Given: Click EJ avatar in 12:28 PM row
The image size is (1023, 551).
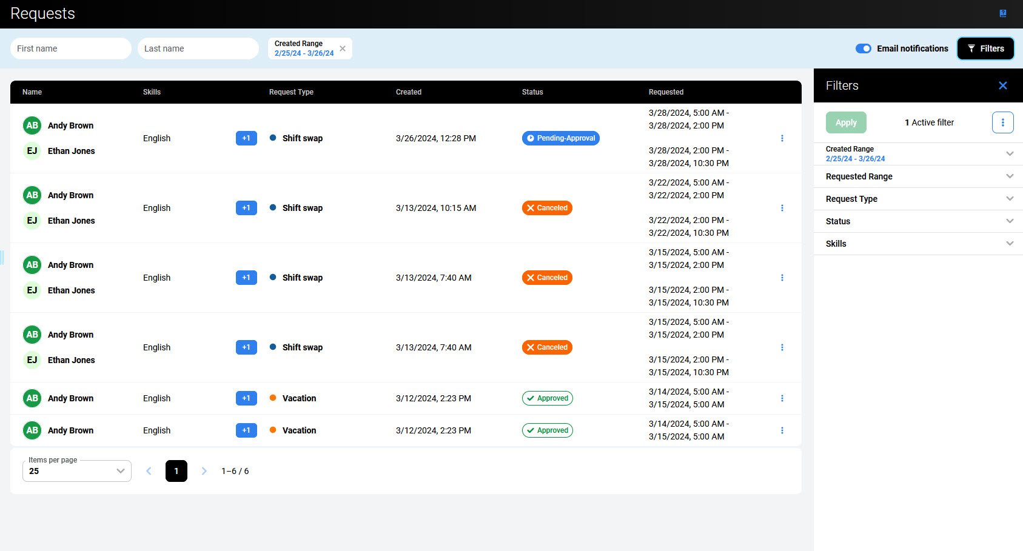Looking at the screenshot, I should [32, 151].
